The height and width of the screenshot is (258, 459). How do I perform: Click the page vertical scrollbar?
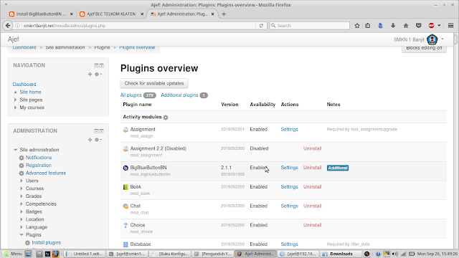pyautogui.click(x=456, y=39)
